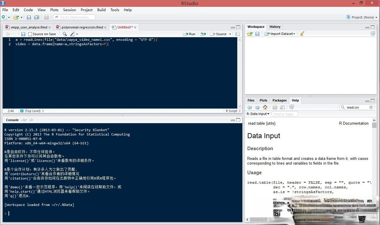Click the clear workspace broom icon
380x225 pixels.
tap(302, 34)
